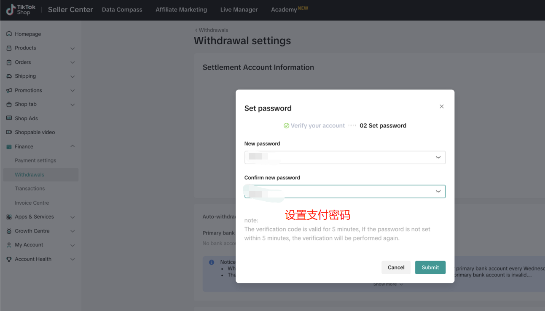Screen dimensions: 545x311
Task: Go back to Withdrawals breadcrumb
Action: coord(212,30)
